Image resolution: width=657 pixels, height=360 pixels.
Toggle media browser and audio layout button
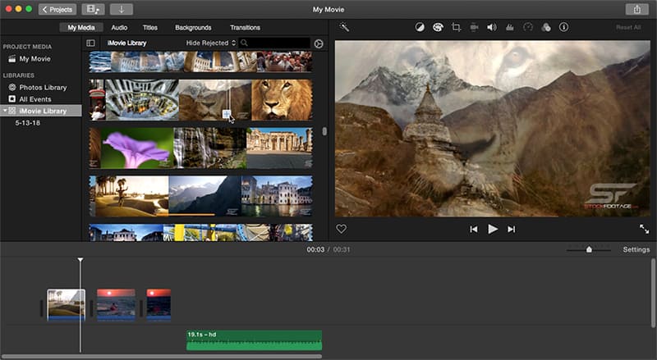[93, 9]
